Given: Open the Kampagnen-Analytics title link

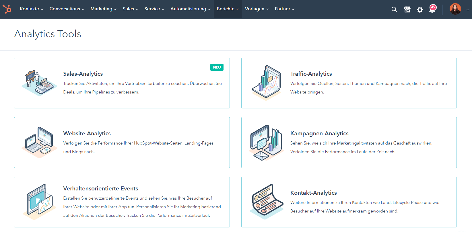Looking at the screenshot, I should [x=319, y=133].
